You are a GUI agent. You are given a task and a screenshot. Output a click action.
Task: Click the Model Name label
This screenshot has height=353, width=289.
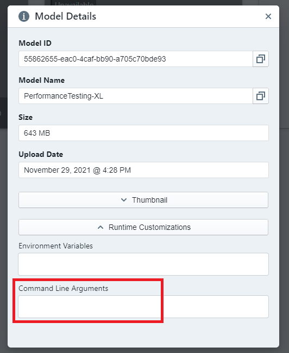click(41, 80)
